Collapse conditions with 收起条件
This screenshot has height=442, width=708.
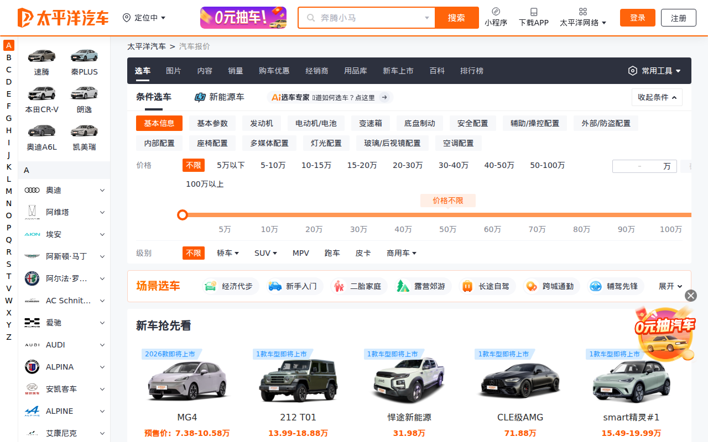(x=657, y=97)
